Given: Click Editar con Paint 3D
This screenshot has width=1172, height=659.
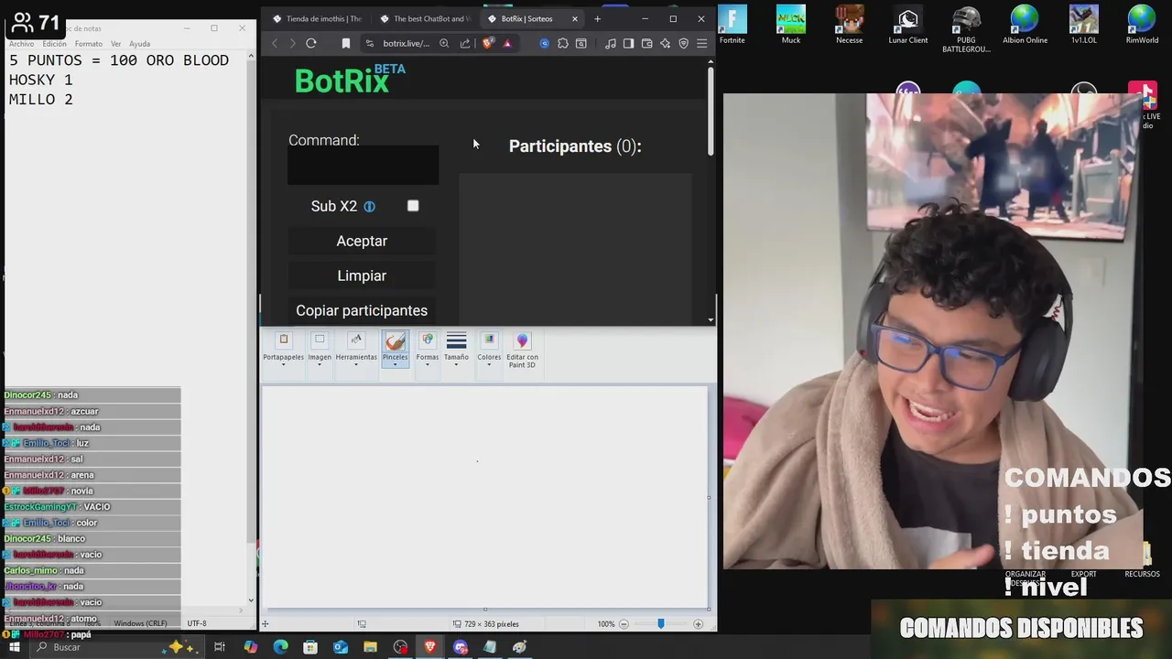Looking at the screenshot, I should (522, 348).
